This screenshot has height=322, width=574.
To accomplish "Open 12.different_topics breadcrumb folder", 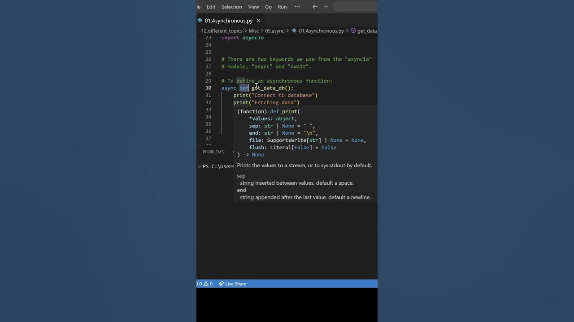I will (x=222, y=31).
